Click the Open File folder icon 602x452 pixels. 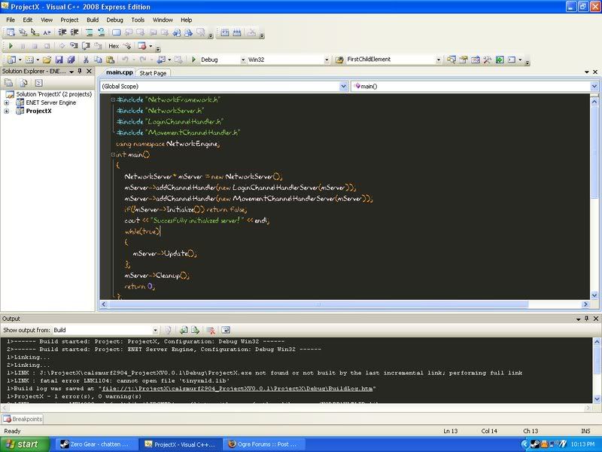click(47, 60)
